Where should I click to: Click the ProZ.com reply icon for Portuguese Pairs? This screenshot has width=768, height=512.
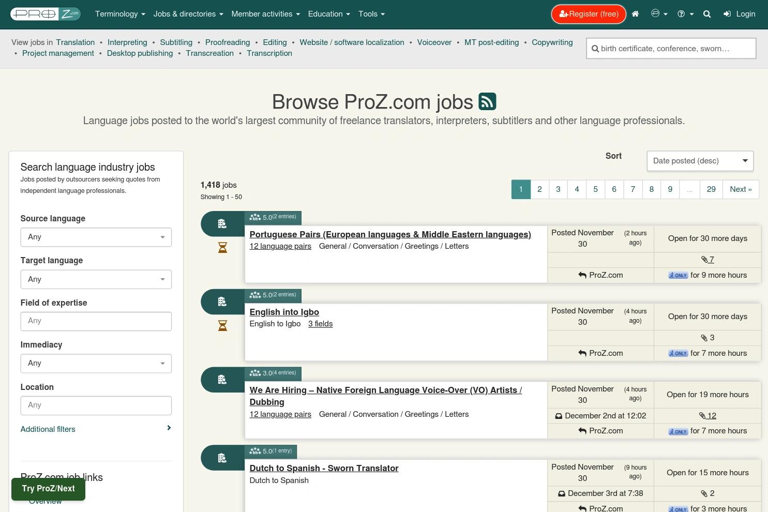pyautogui.click(x=582, y=275)
